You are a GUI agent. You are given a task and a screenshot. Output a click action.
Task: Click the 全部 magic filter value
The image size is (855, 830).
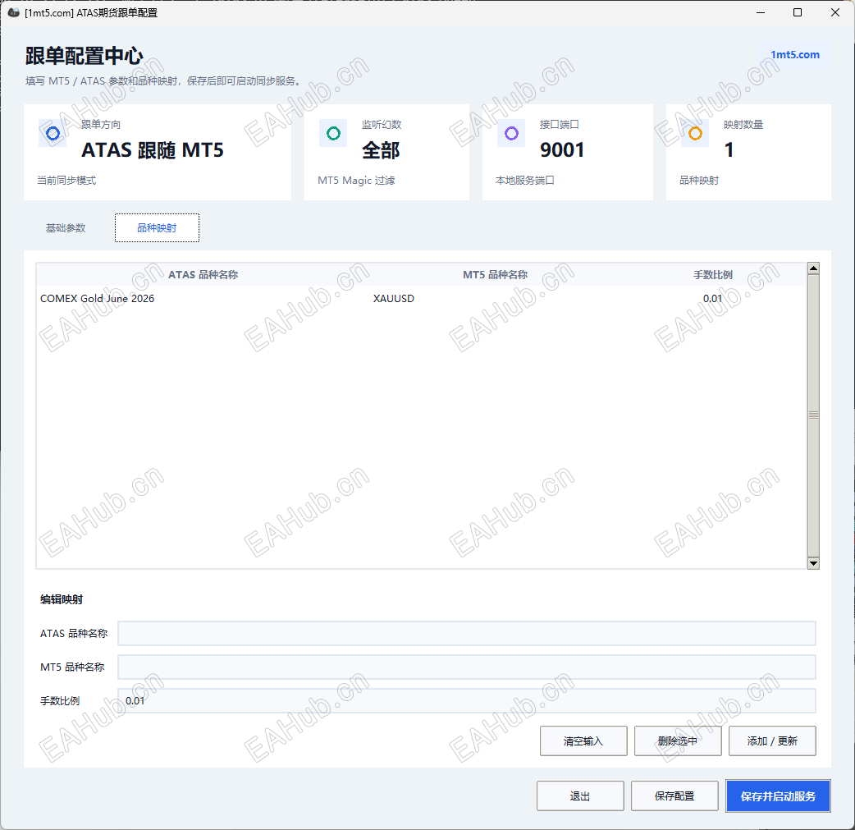click(382, 150)
